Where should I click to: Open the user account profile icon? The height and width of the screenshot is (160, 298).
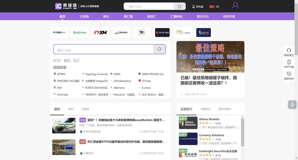point(235,5)
